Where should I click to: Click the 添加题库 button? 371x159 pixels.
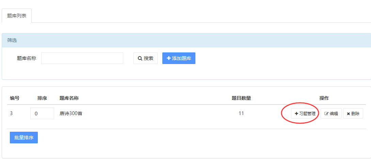tap(179, 58)
